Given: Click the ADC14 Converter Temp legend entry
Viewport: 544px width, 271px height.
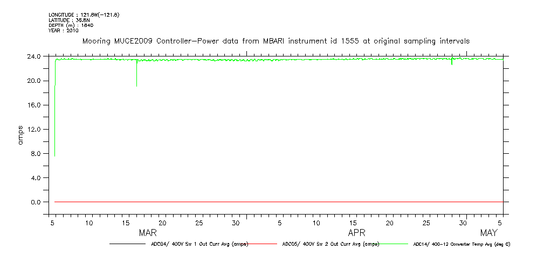Looking at the screenshot, I should pyautogui.click(x=462, y=244).
